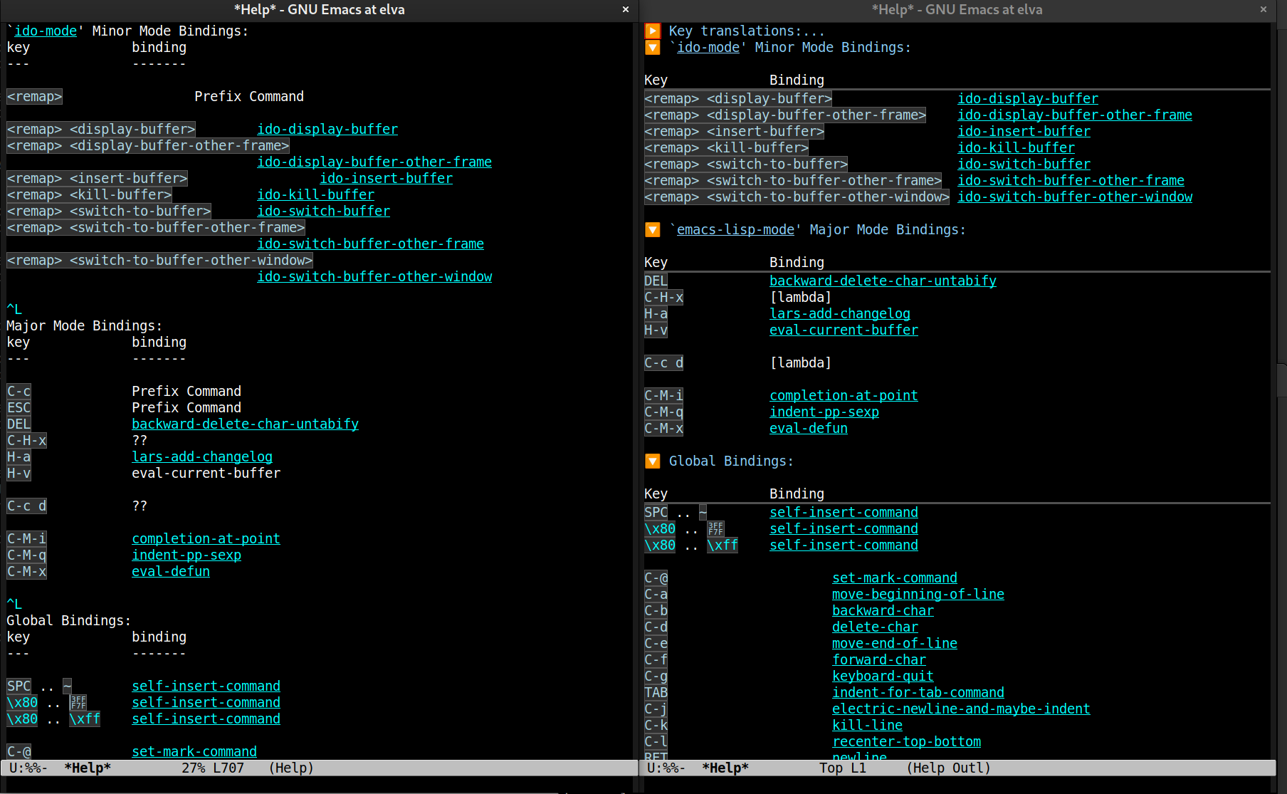Open set-mark-command link in right window
Image resolution: width=1287 pixels, height=794 pixels.
895,578
